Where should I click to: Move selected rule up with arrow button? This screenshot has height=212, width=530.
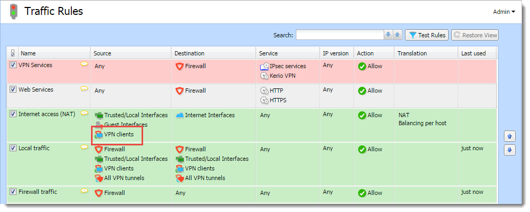510,136
